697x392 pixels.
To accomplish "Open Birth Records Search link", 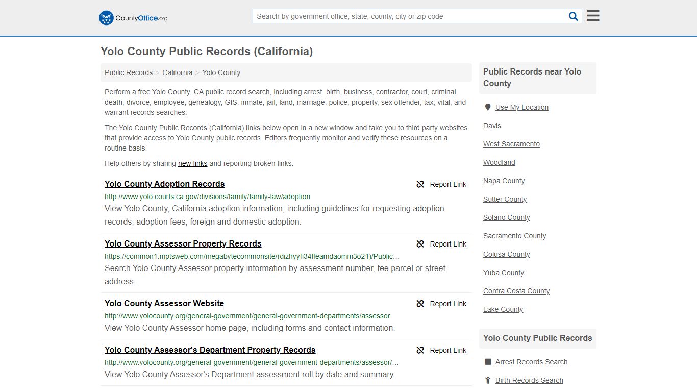I will (529, 380).
